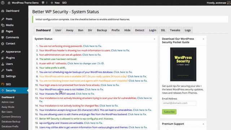Select the Dashboard tab
The image size is (231, 130).
tap(43, 30)
